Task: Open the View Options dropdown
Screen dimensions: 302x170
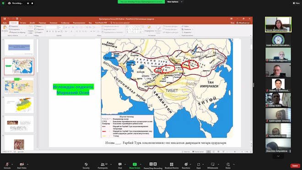Action: click(174, 2)
